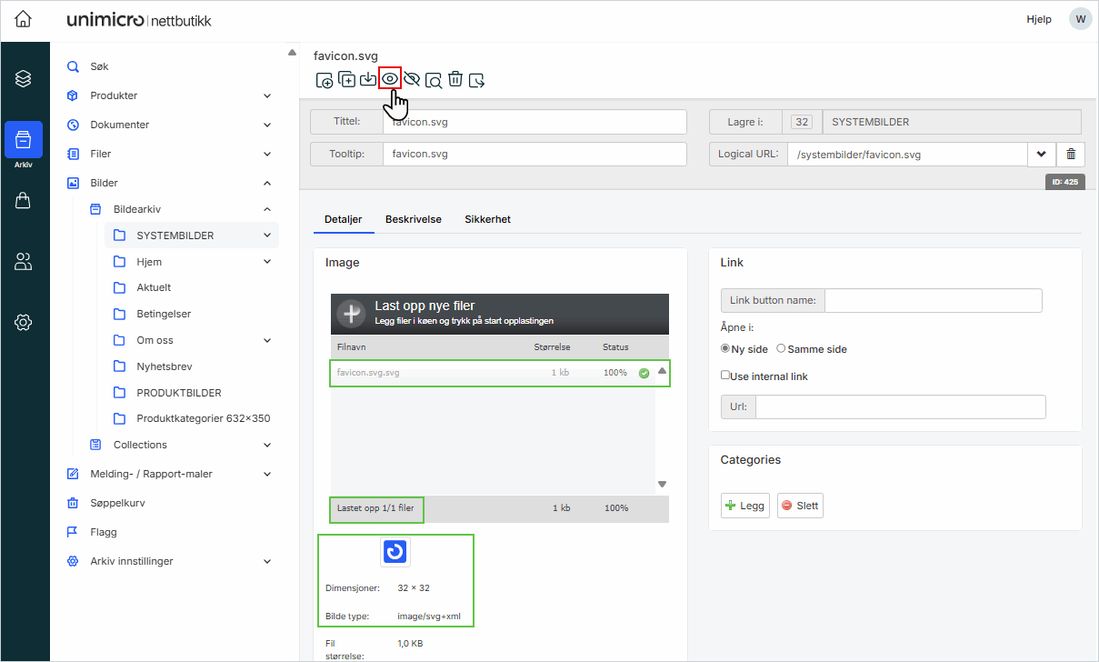Viewport: 1099px width, 662px height.
Task: Select the 'Samme side' radio button
Action: pyautogui.click(x=781, y=349)
